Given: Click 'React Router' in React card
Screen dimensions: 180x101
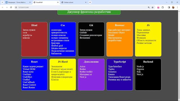Looking at the screenshot, I should click(x=29, y=88).
